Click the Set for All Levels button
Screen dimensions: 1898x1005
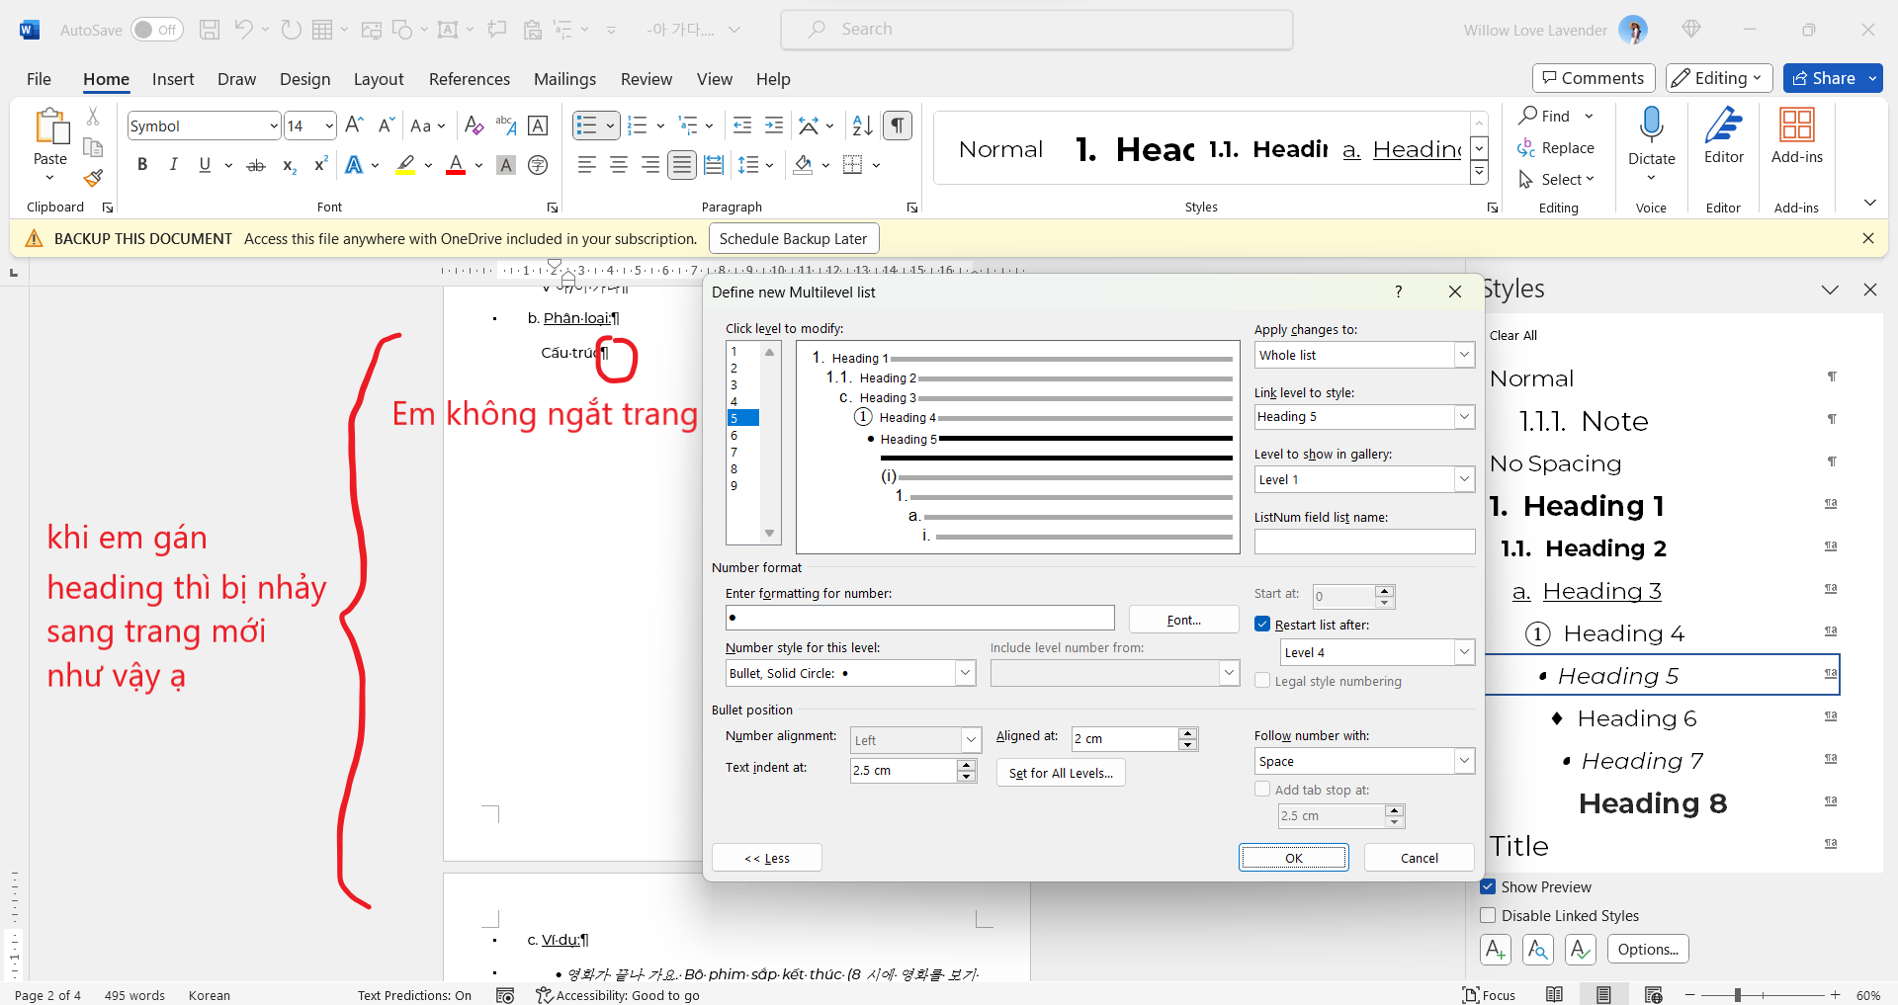tap(1060, 772)
